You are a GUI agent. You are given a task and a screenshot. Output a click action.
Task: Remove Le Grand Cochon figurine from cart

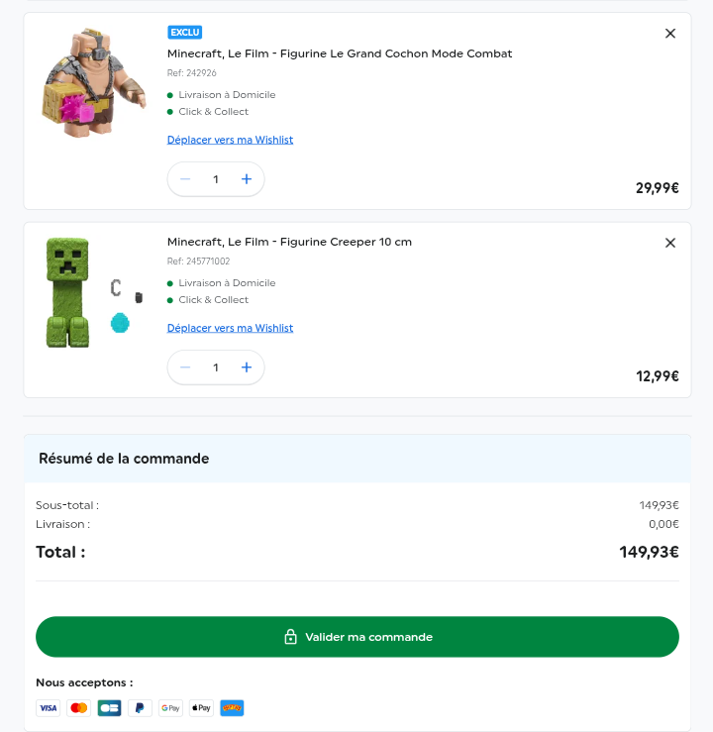coord(670,34)
